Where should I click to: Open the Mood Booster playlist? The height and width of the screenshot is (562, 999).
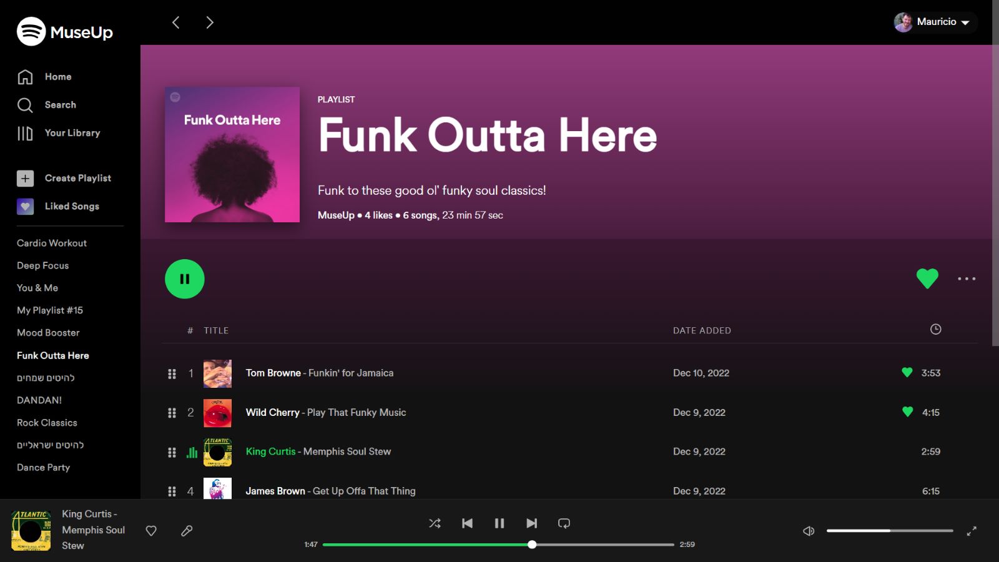49,333
